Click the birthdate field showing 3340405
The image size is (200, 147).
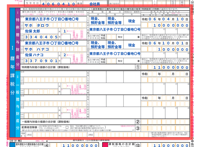tap(41, 37)
